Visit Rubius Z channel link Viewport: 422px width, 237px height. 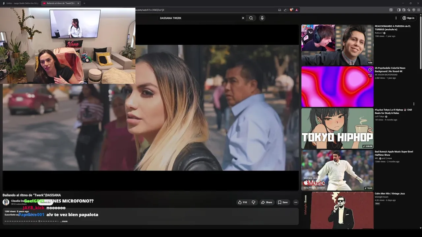point(379,33)
